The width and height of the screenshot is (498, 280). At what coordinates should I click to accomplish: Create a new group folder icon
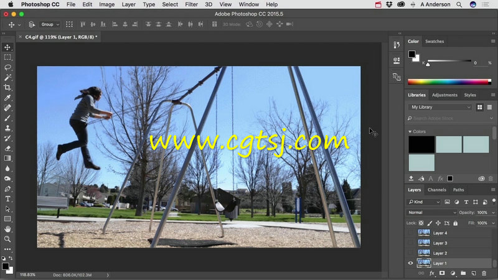coord(463,273)
